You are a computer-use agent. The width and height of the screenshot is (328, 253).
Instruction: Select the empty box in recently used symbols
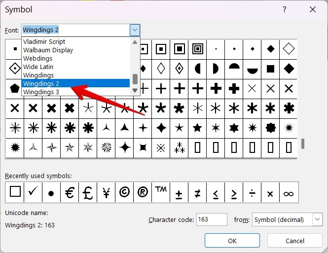coord(15,192)
